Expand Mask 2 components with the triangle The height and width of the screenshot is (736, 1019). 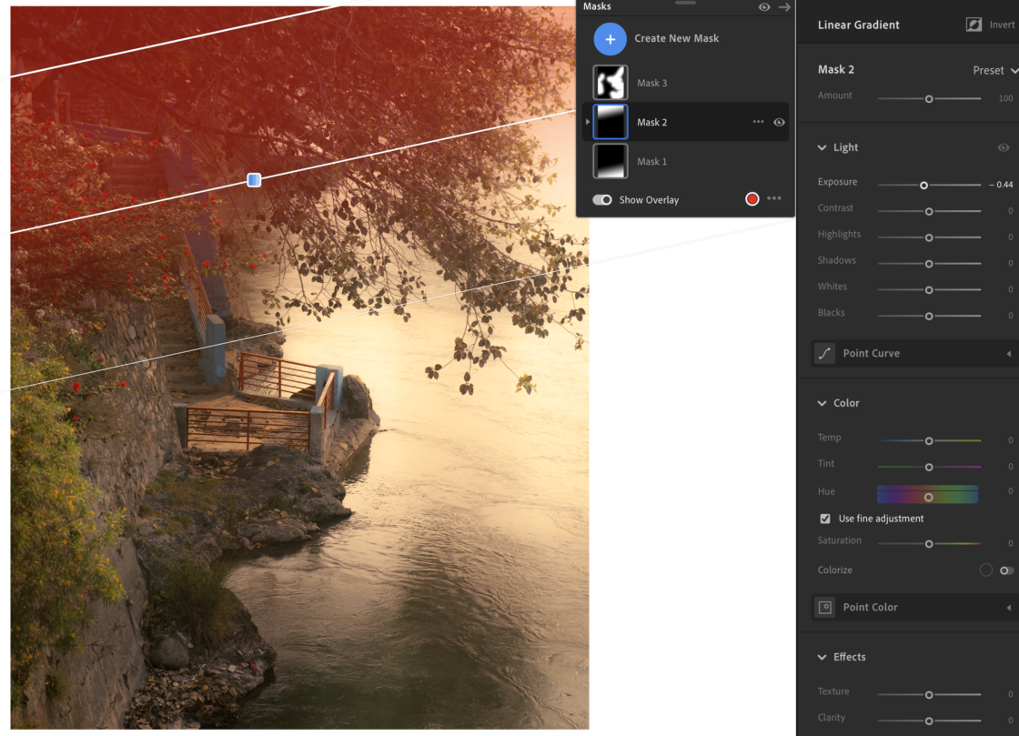[587, 122]
